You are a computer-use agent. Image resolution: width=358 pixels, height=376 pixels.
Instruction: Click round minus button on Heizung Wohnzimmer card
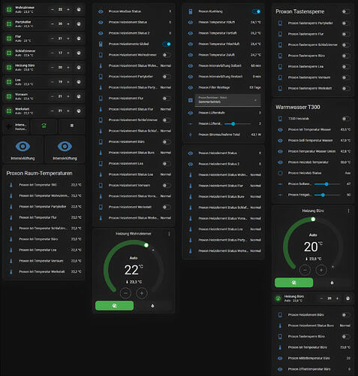125,293
